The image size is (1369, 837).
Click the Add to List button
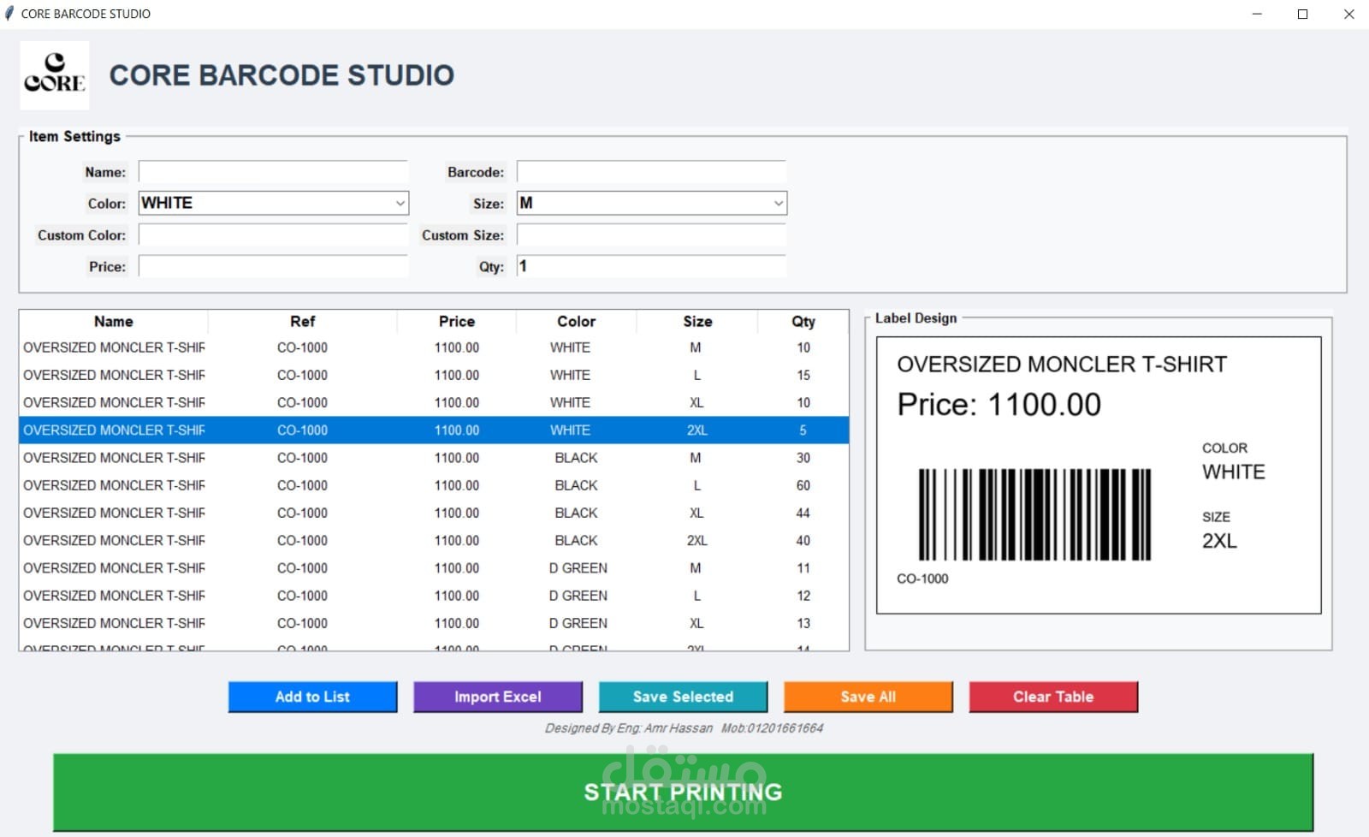[x=312, y=697]
